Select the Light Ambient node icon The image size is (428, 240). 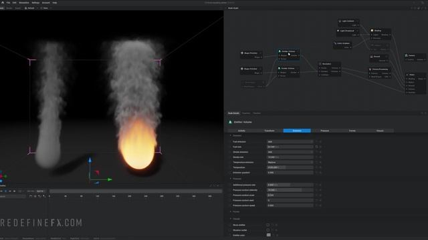[x=340, y=21]
